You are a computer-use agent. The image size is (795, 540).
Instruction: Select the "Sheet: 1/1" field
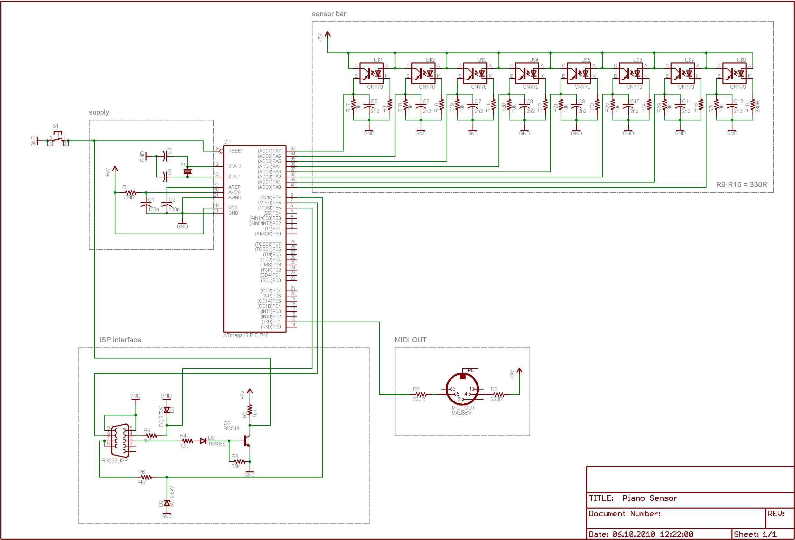pos(763,534)
